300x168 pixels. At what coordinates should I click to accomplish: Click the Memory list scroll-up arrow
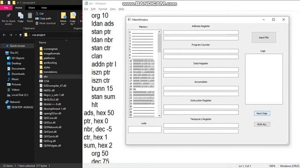pos(159,32)
